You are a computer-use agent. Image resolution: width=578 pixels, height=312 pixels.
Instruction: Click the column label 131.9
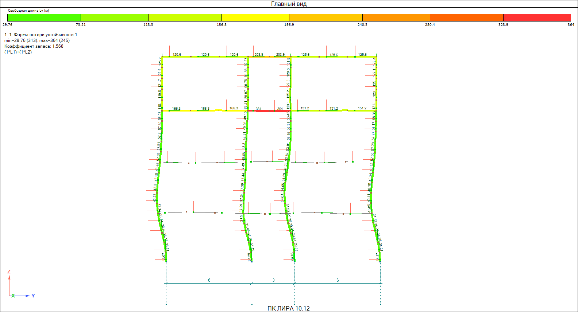click(x=288, y=62)
